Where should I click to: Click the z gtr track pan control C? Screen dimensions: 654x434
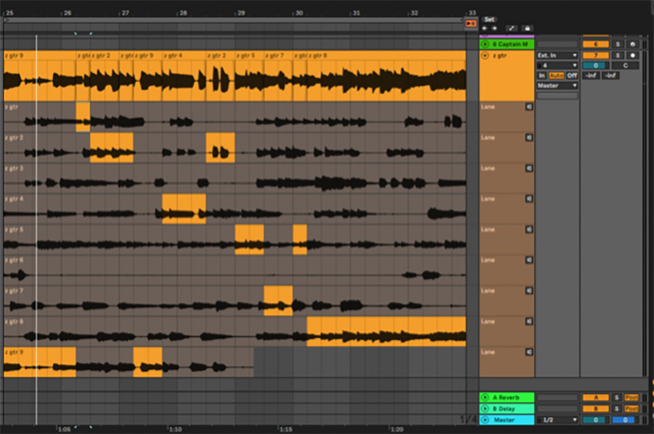click(625, 65)
